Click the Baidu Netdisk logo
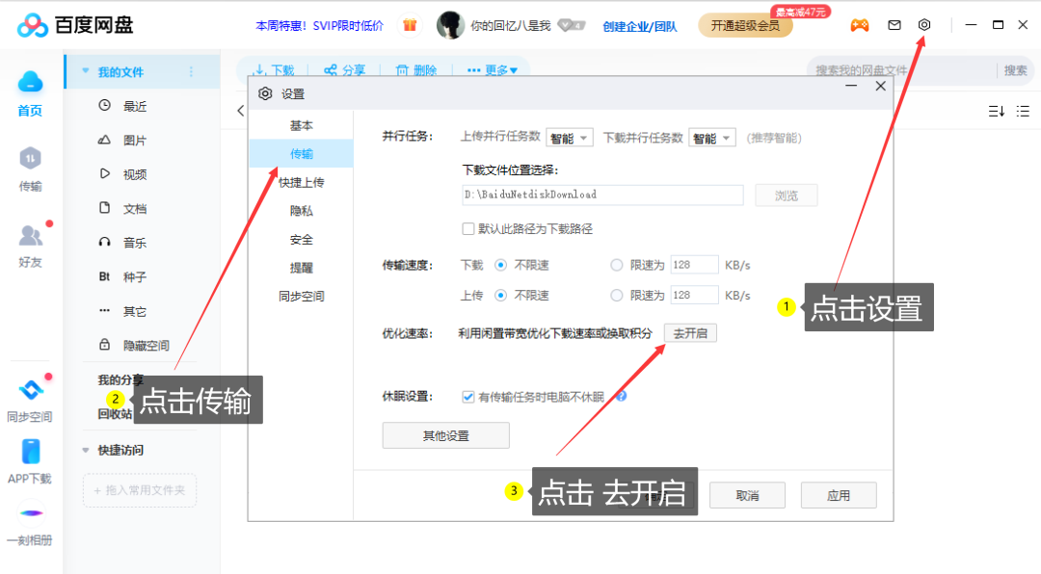 point(75,25)
